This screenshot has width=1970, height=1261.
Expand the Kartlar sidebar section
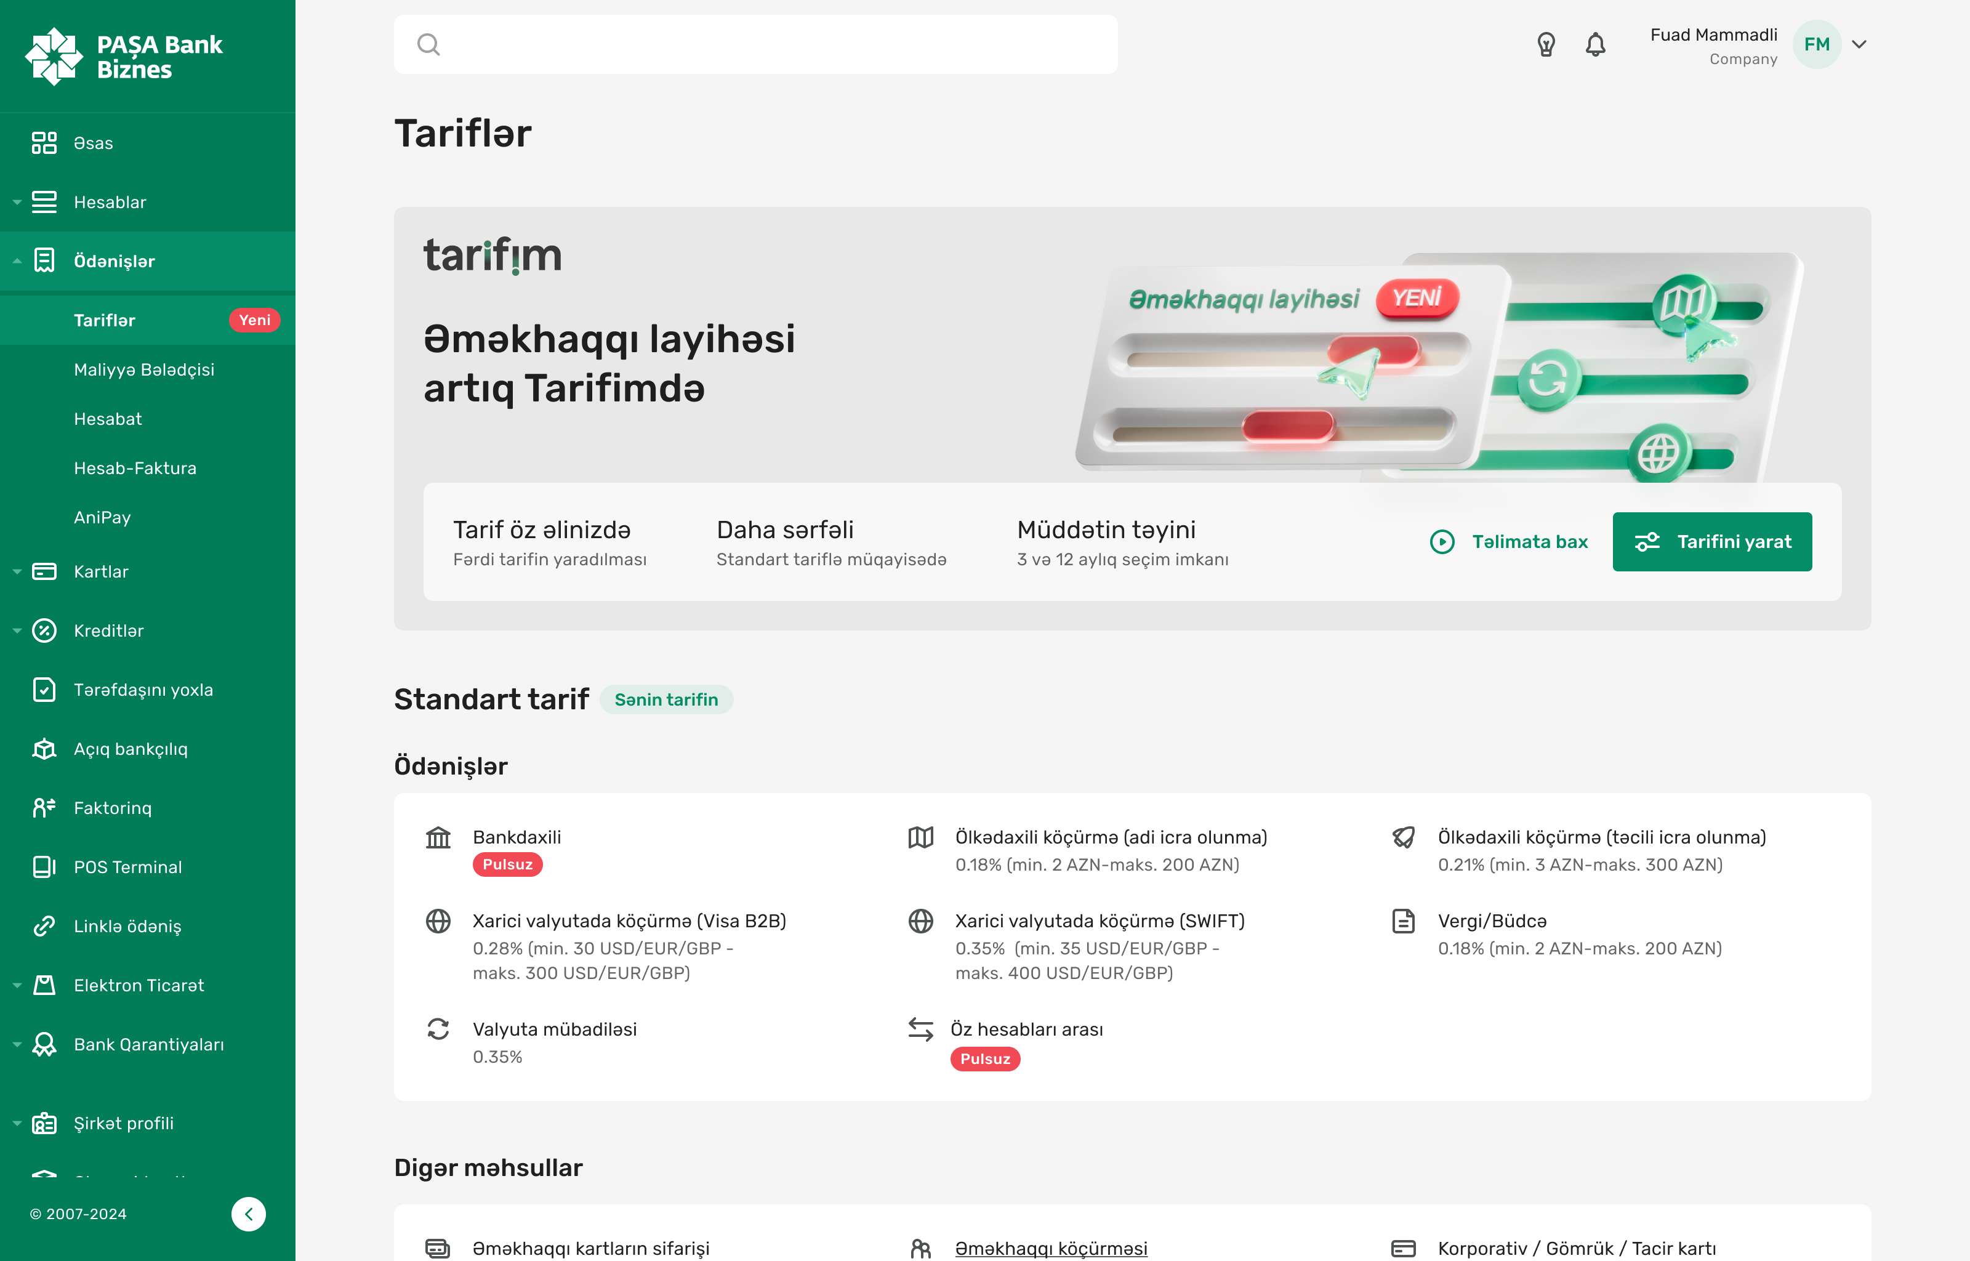click(101, 571)
